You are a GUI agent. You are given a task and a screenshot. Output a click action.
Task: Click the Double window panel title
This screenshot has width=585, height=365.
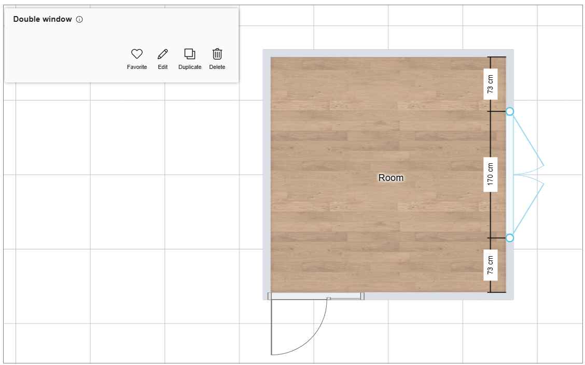tap(43, 20)
